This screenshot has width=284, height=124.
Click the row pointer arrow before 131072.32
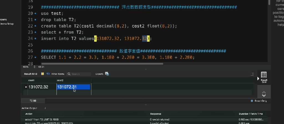click(x=26, y=87)
